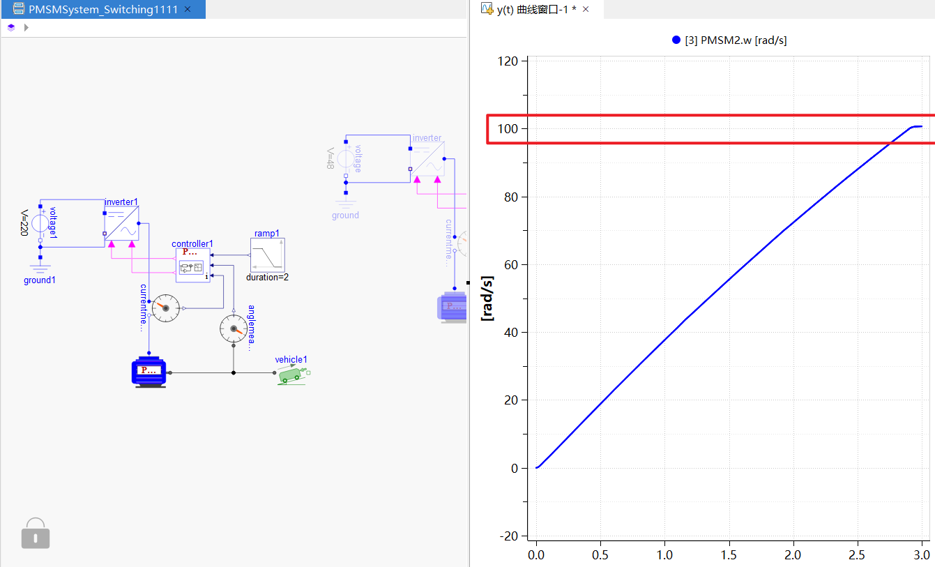
Task: Select the green vehicle1 block
Action: tap(293, 375)
